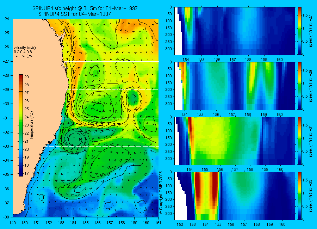Screen dimensions: 317x229
Task: Click the 'speed (m/s) lat=-33' label
Action: (311, 196)
